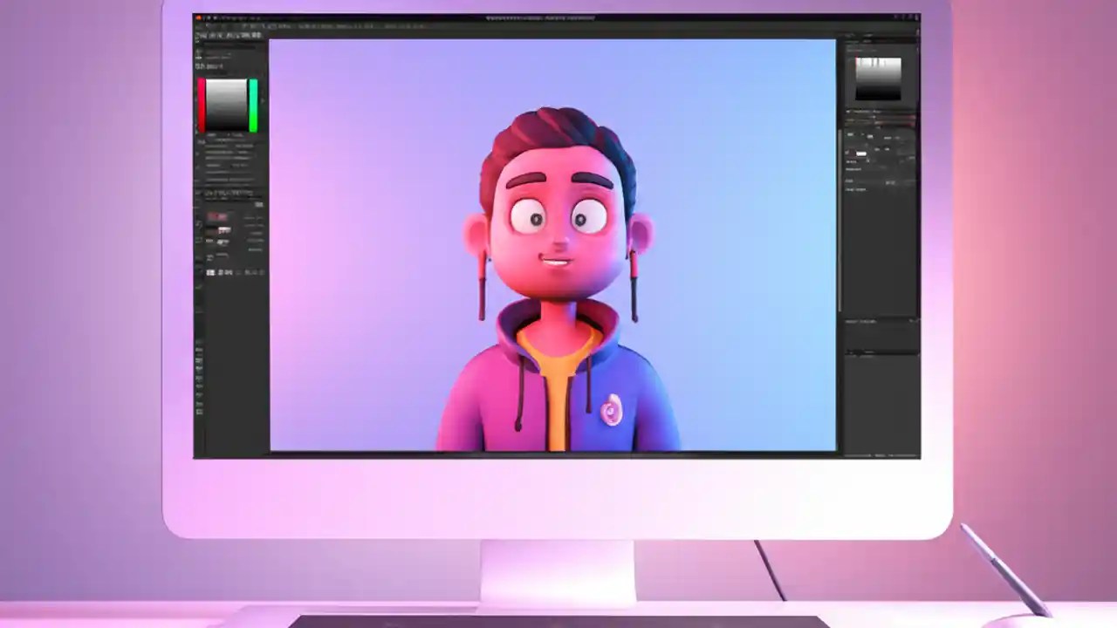
Task: Pick the green gradient strip in the color picker
Action: coord(253,103)
